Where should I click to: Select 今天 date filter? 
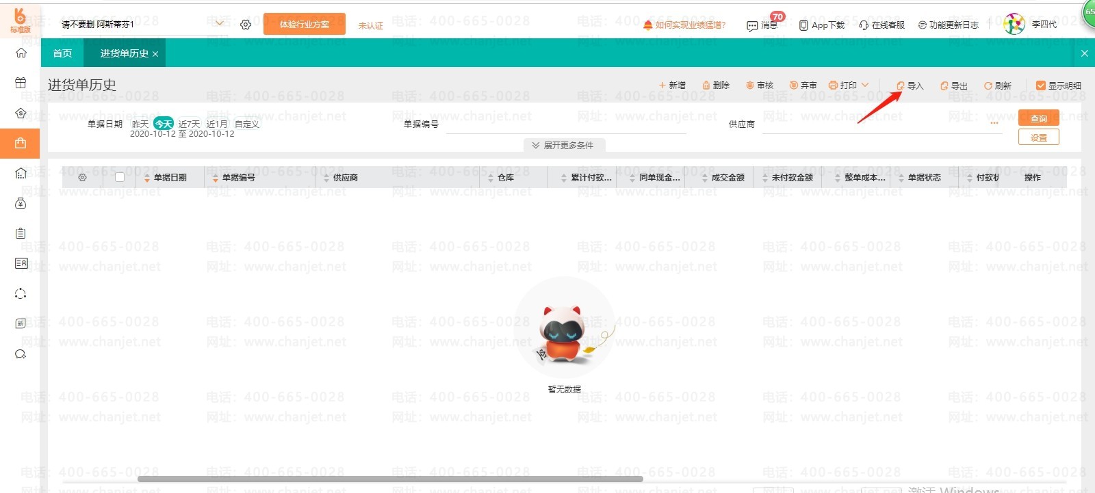pyautogui.click(x=164, y=124)
